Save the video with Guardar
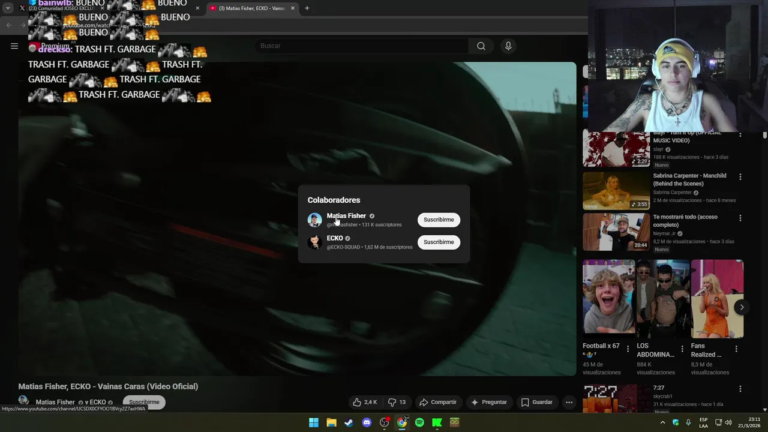Screen dimensions: 768x432 [536, 402]
